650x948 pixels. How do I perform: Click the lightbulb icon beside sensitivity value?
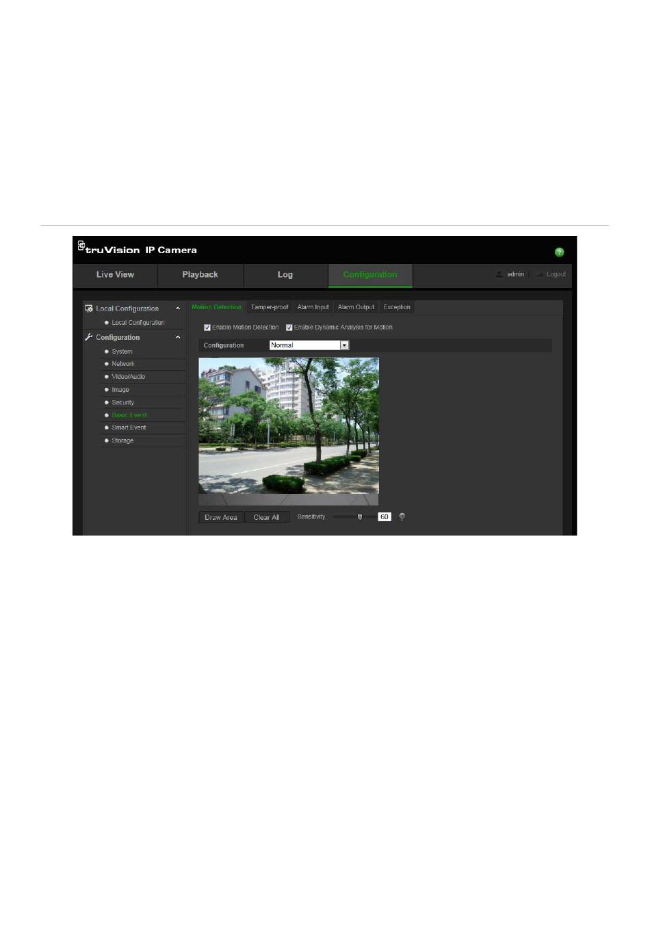click(402, 517)
